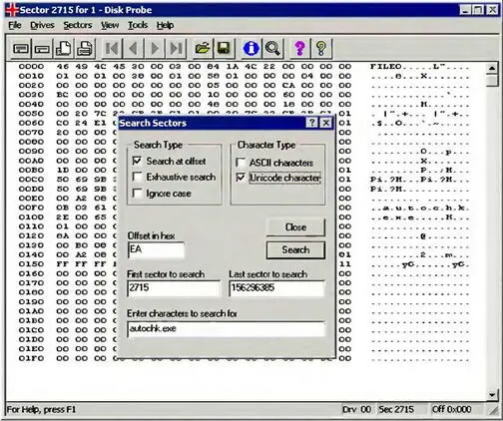Click the Search button in dialog
Screen dimensions: 503x421
pyautogui.click(x=295, y=250)
